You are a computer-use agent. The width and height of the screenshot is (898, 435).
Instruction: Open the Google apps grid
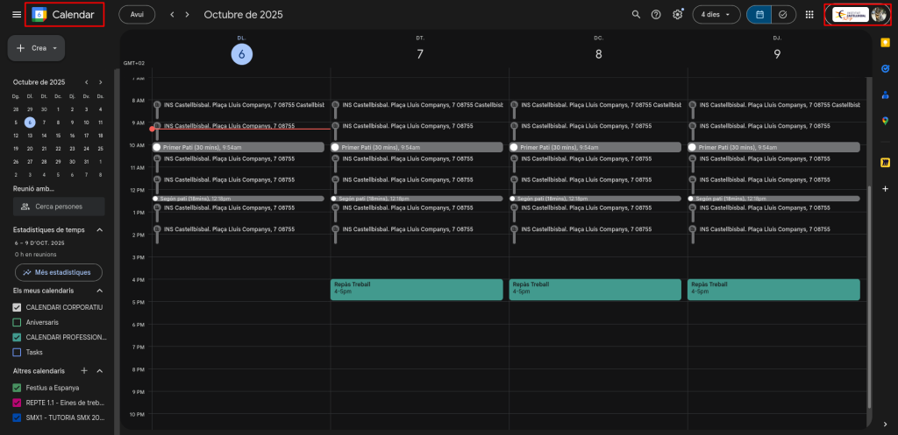[809, 14]
